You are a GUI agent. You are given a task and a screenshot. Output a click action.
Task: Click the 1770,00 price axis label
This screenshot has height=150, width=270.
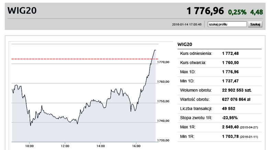(x=164, y=62)
